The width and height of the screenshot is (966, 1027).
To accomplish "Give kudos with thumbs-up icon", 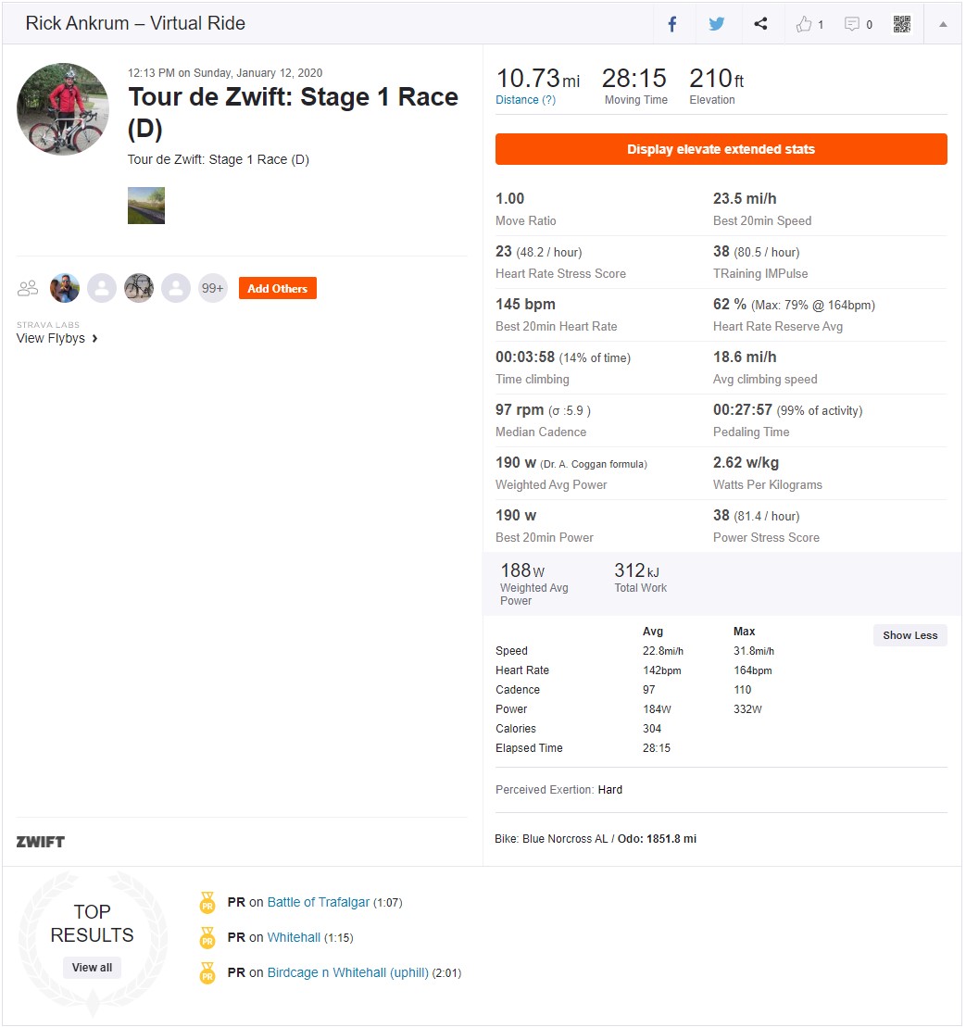I will [x=804, y=24].
